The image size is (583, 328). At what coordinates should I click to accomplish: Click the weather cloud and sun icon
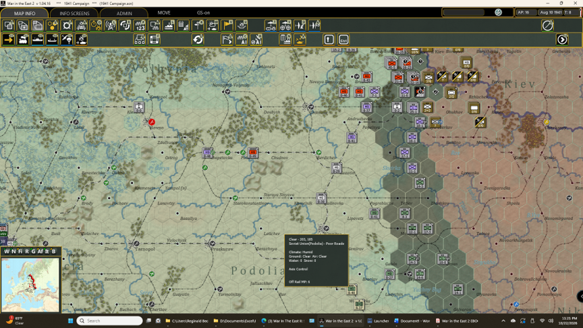(213, 26)
